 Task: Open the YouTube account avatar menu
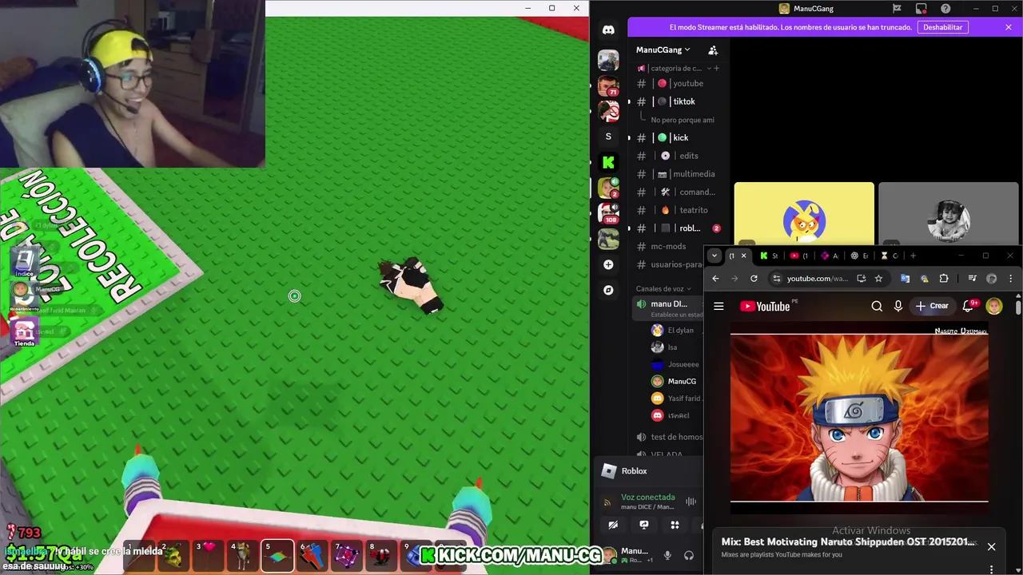[994, 306]
